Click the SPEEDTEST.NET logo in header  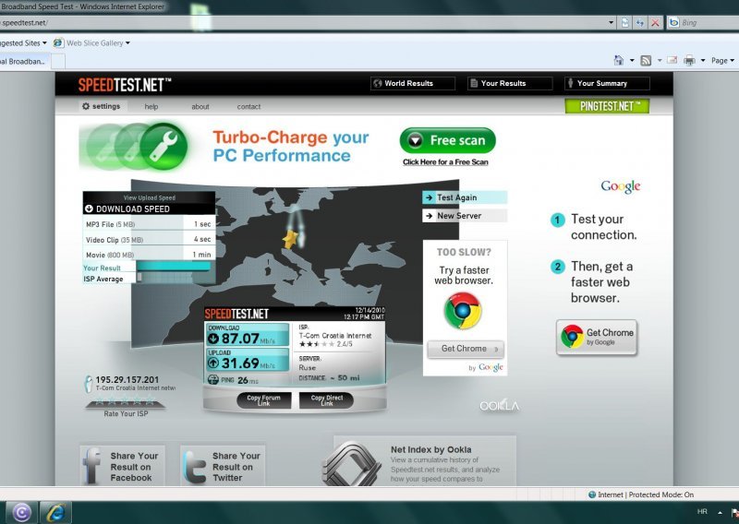125,85
